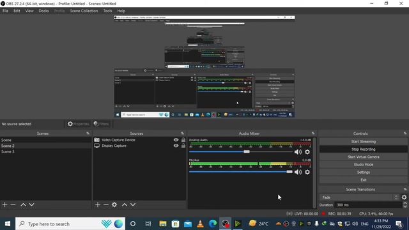This screenshot has height=230, width=409.
Task: Open source properties gear in Sources toolbar
Action: point(114,204)
